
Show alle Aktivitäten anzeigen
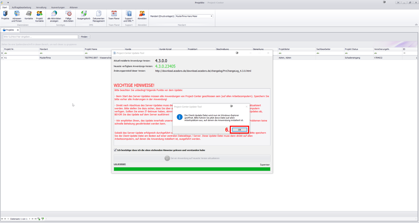[x=54, y=16]
